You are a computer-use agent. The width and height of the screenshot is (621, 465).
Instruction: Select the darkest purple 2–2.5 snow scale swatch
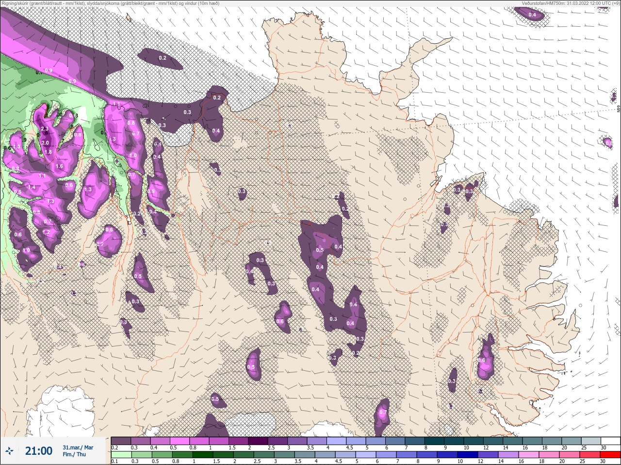pyautogui.click(x=258, y=441)
